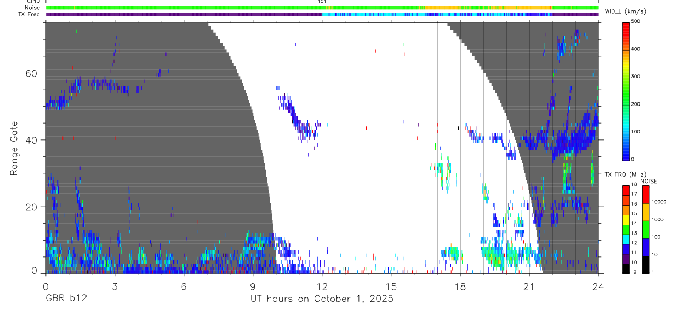The width and height of the screenshot is (673, 310).
Task: Click the x-axis tick label 21
Action: 529,286
